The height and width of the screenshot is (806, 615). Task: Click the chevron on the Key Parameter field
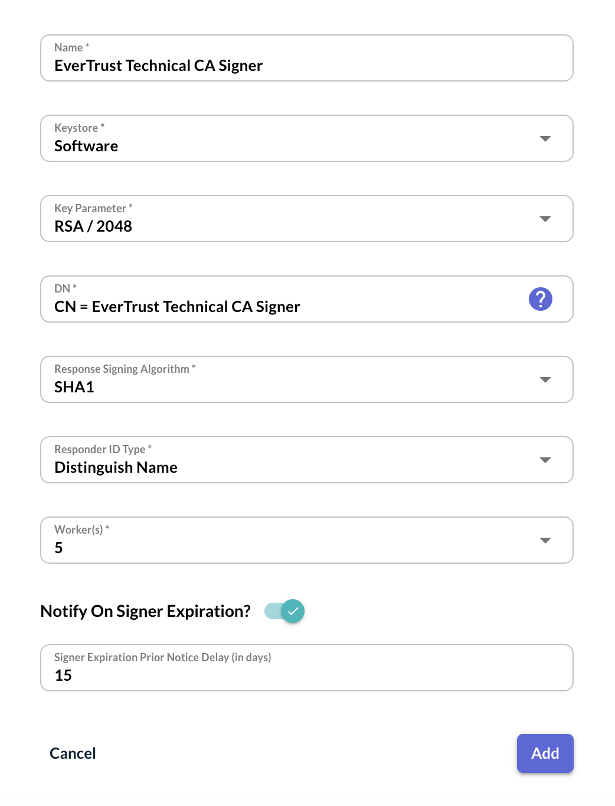[x=545, y=219]
